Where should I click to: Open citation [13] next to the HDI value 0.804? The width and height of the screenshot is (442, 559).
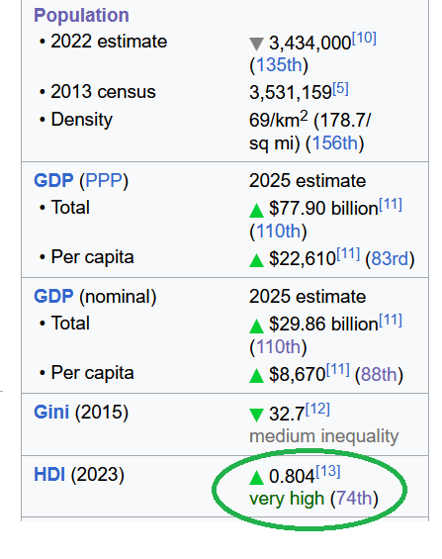point(328,471)
